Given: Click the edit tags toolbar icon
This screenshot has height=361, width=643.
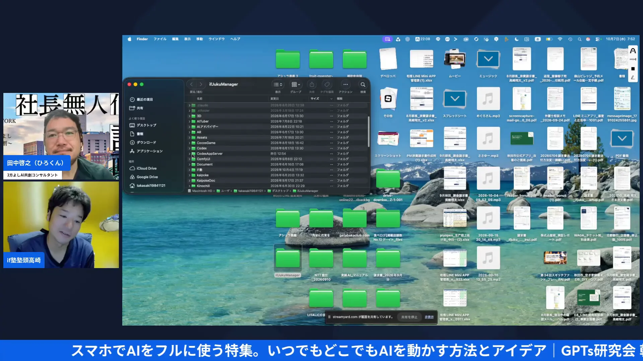Looking at the screenshot, I should (327, 84).
